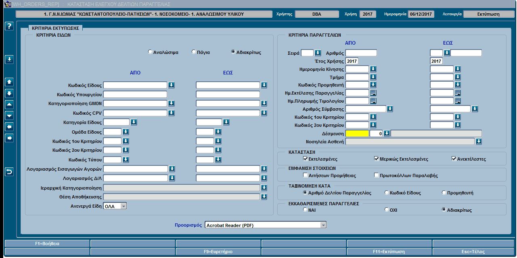Open lookup for Αριθμός Σύμβασης ΕΩΣ field
The height and width of the screenshot is (258, 517).
point(475,109)
